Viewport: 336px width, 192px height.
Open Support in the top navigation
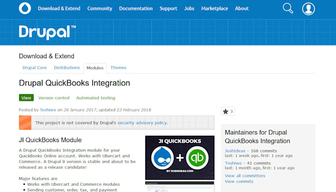(x=168, y=8)
